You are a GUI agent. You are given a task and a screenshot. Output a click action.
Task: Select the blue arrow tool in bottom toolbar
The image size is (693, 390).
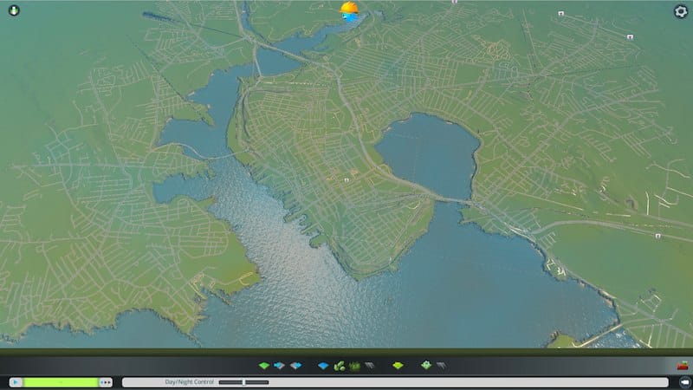pos(280,366)
